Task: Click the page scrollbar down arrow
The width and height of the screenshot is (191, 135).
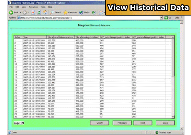Action: (x=182, y=129)
